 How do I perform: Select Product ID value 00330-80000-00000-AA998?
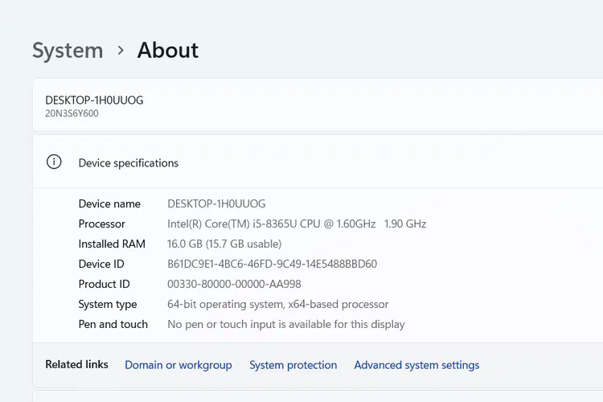click(x=234, y=284)
